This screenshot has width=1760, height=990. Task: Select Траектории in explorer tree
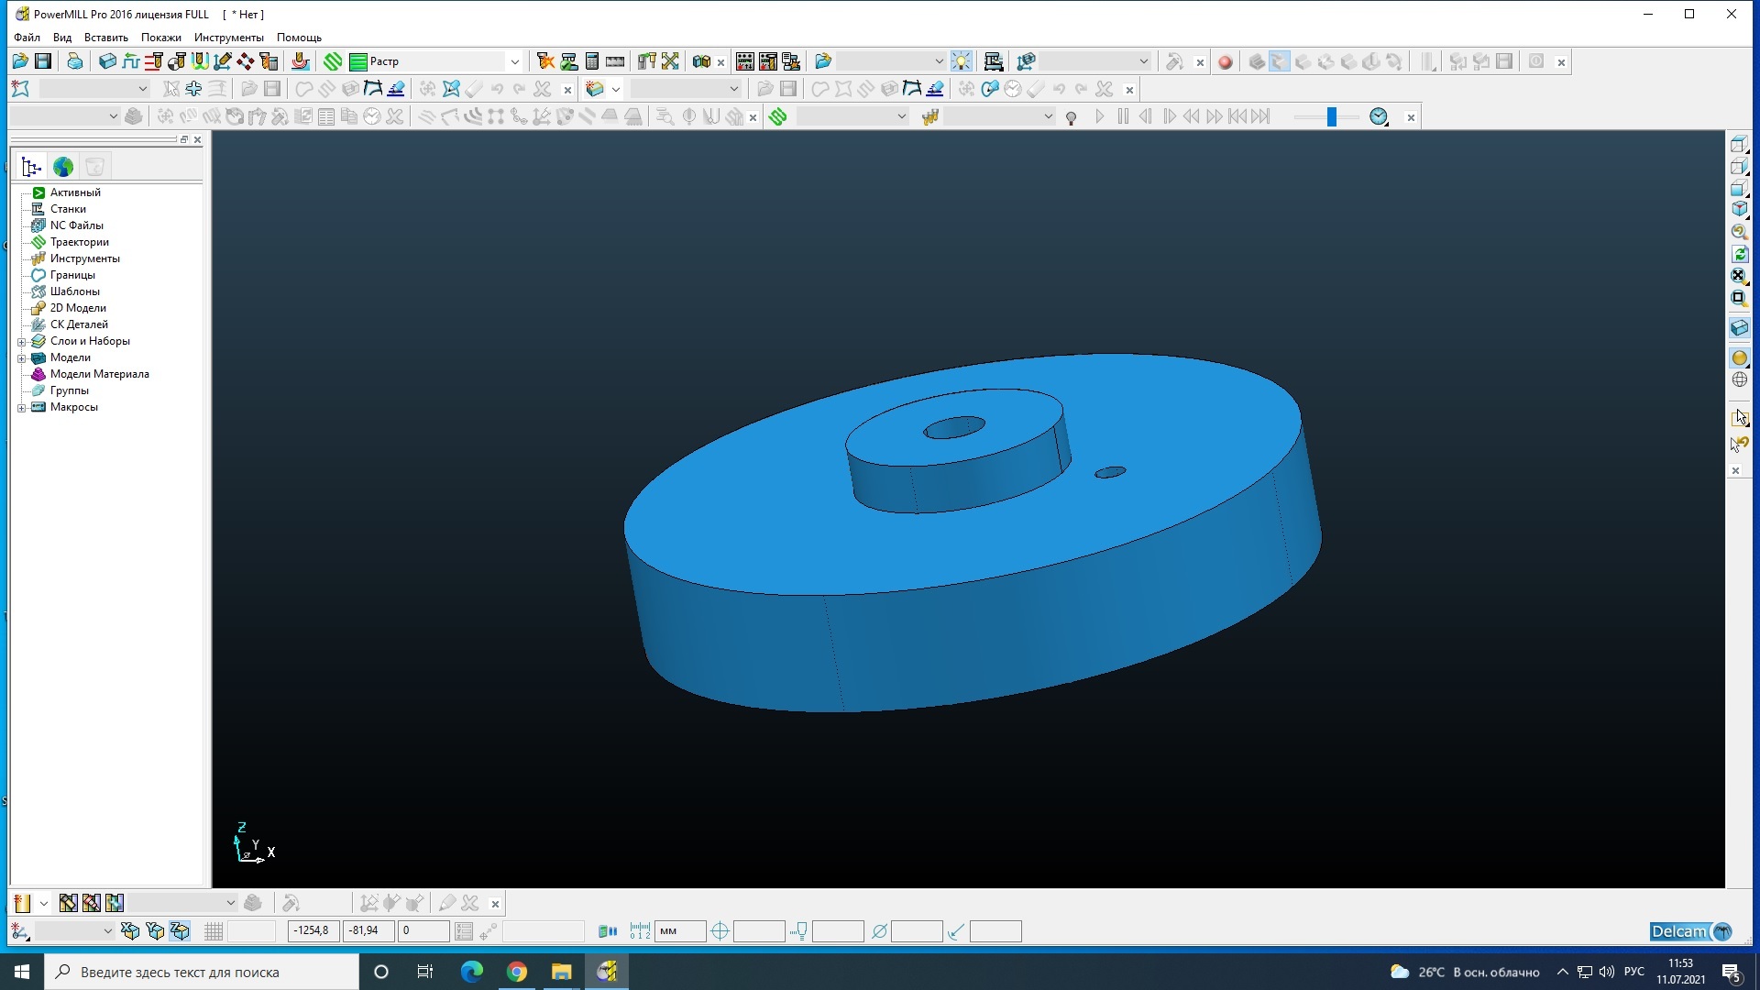pyautogui.click(x=80, y=242)
